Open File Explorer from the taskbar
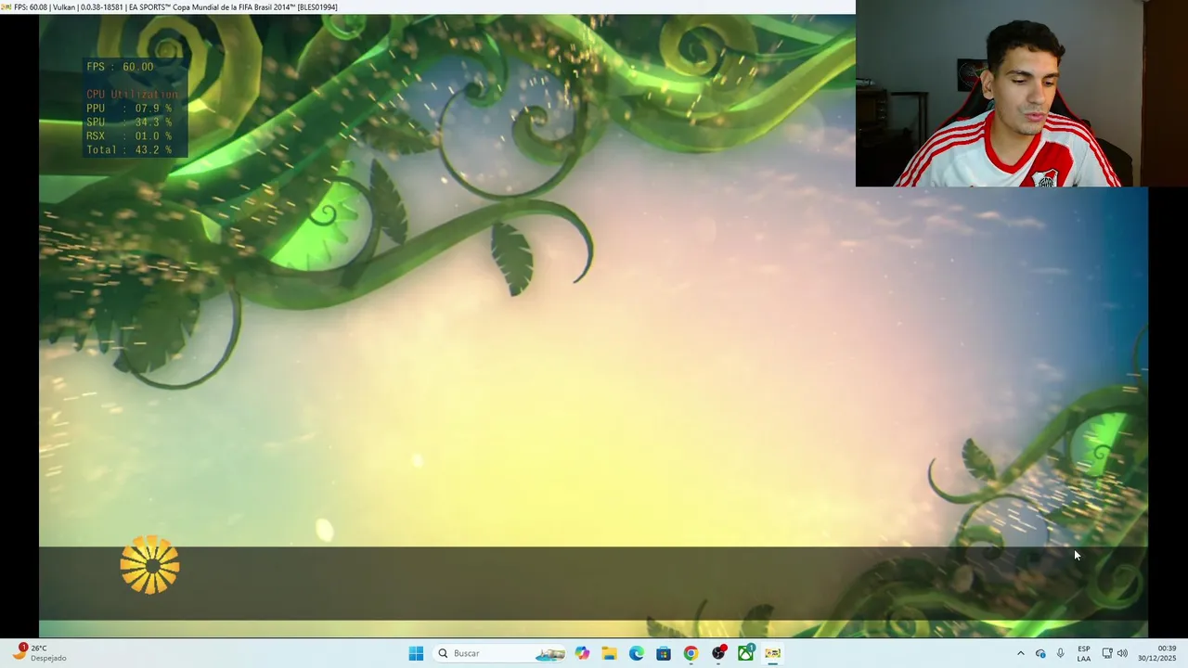This screenshot has height=668, width=1188. coord(609,653)
